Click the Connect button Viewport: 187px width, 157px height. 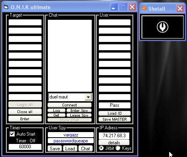click(70, 105)
